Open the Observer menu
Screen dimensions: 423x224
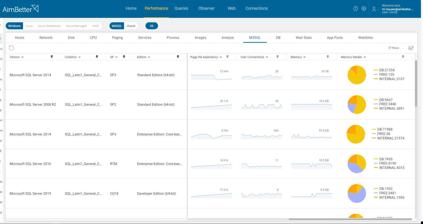click(206, 8)
